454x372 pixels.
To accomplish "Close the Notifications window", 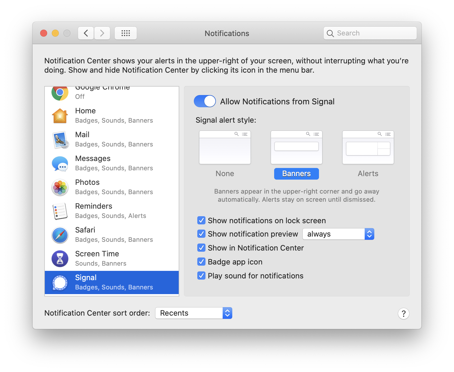I will click(44, 33).
